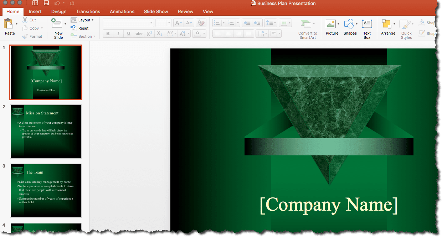The image size is (442, 237).
Task: Click the Undo arrow
Action: [x=57, y=3]
